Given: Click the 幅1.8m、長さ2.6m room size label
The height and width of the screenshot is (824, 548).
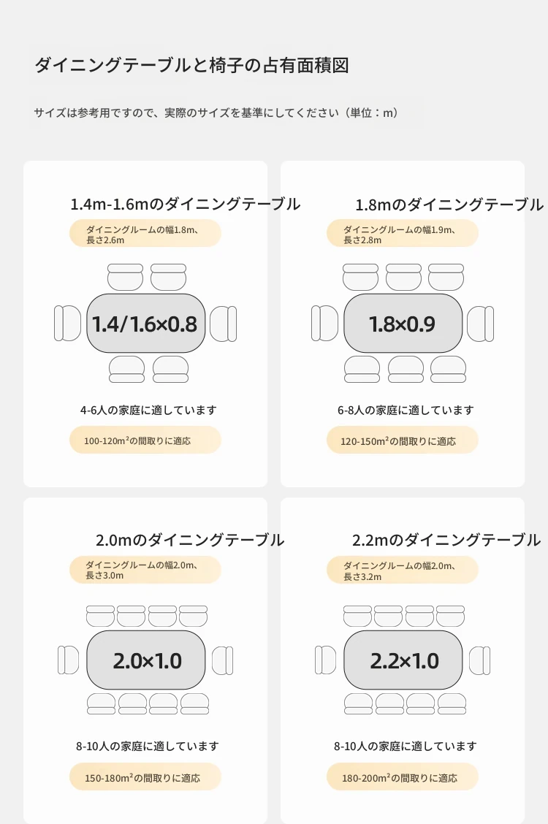Looking at the screenshot, I should coord(145,234).
